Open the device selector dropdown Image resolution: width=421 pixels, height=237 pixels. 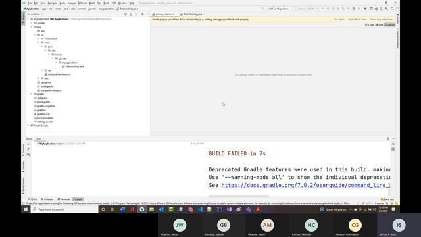click(307, 9)
